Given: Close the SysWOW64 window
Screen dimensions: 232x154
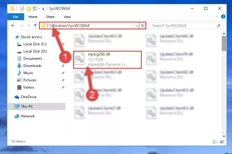Looking at the screenshot, I should pos(220,8).
